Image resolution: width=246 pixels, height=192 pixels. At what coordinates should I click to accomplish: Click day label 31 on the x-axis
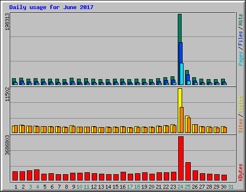231,187
